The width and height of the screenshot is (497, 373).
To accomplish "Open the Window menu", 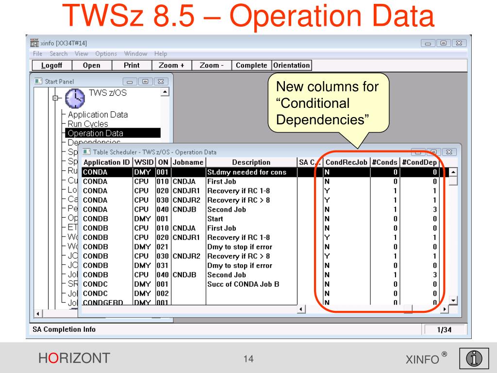I will coord(136,53).
